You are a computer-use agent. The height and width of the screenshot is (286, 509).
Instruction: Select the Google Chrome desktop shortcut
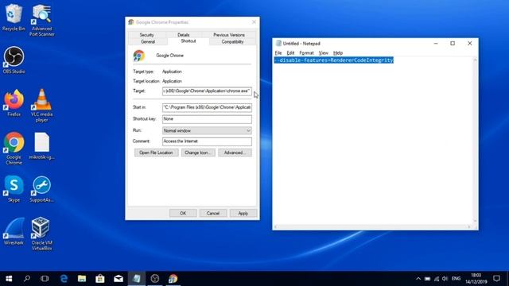(14, 149)
